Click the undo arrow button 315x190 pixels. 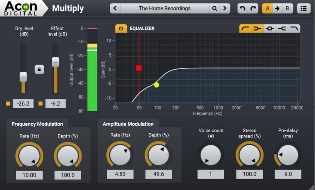click(243, 8)
